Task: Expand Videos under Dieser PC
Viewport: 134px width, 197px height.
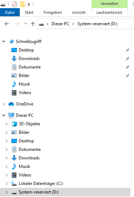Action: (x=7, y=175)
